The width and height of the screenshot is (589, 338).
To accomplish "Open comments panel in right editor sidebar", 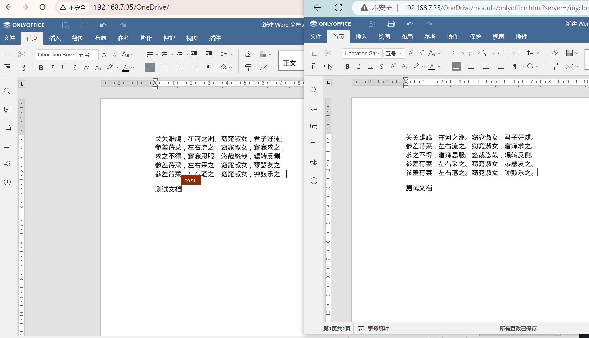I will [314, 108].
